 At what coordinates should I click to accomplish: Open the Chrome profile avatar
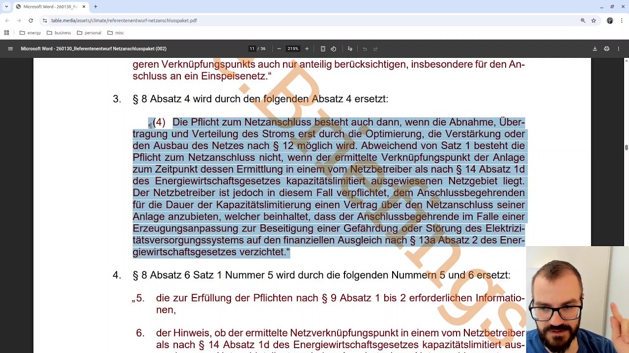coord(610,21)
